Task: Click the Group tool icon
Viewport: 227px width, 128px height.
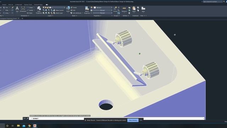Action: pyautogui.click(x=115, y=9)
